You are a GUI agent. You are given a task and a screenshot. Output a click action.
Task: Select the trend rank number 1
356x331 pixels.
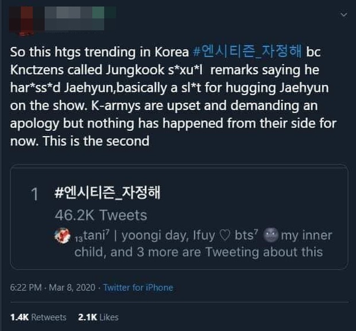(x=35, y=195)
